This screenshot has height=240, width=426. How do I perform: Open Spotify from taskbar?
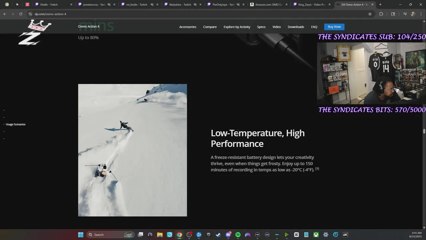point(238,235)
